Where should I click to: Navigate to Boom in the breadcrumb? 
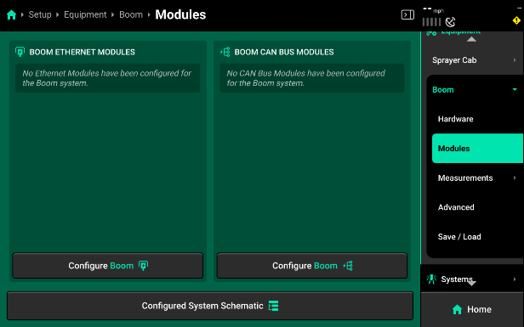(x=131, y=14)
